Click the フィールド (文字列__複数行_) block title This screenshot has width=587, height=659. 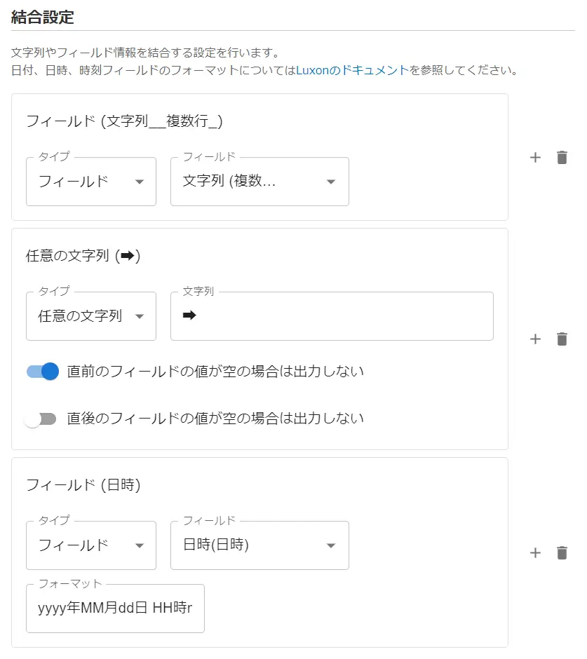coord(124,121)
